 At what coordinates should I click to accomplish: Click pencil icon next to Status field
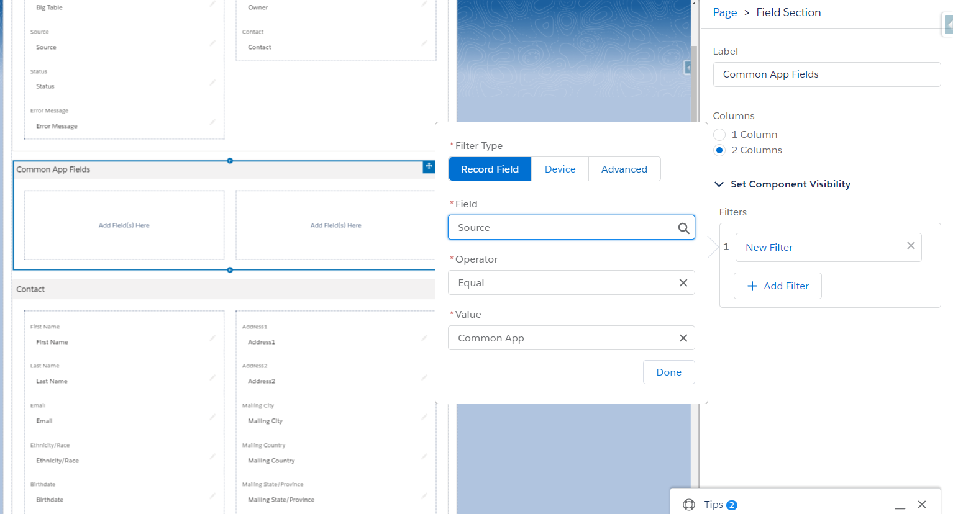coord(212,83)
